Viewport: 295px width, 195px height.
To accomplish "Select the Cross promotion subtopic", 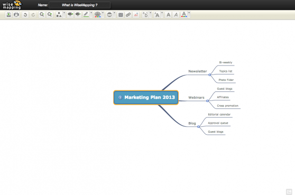I will pos(228,106).
